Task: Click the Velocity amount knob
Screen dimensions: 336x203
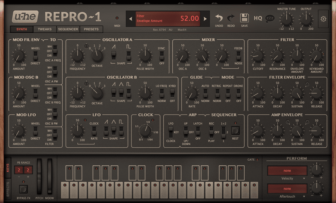Action: tap(316, 170)
